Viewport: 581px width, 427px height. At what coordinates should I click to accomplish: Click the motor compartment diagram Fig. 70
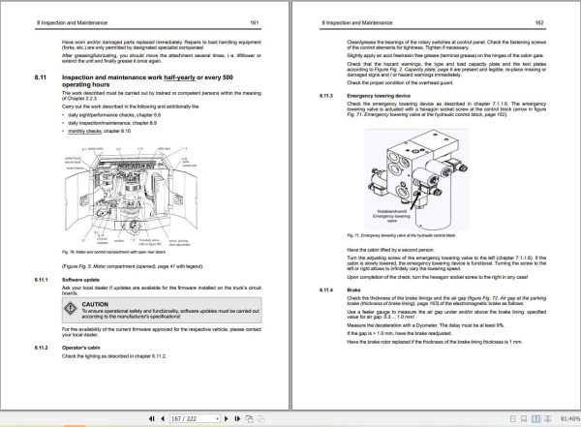point(131,197)
